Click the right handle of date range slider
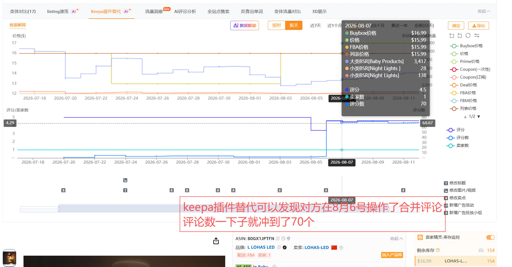The image size is (512, 267). point(389,209)
